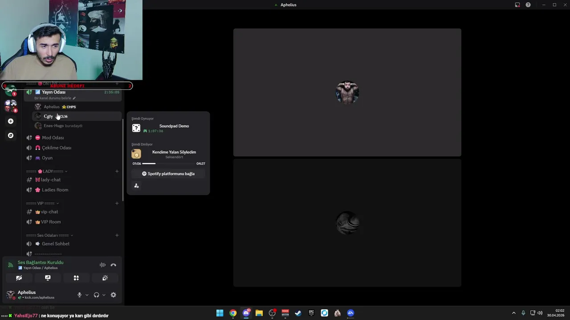Viewport: 570px width, 320px height.
Task: Open the vip-chat text channel
Action: coord(73,212)
